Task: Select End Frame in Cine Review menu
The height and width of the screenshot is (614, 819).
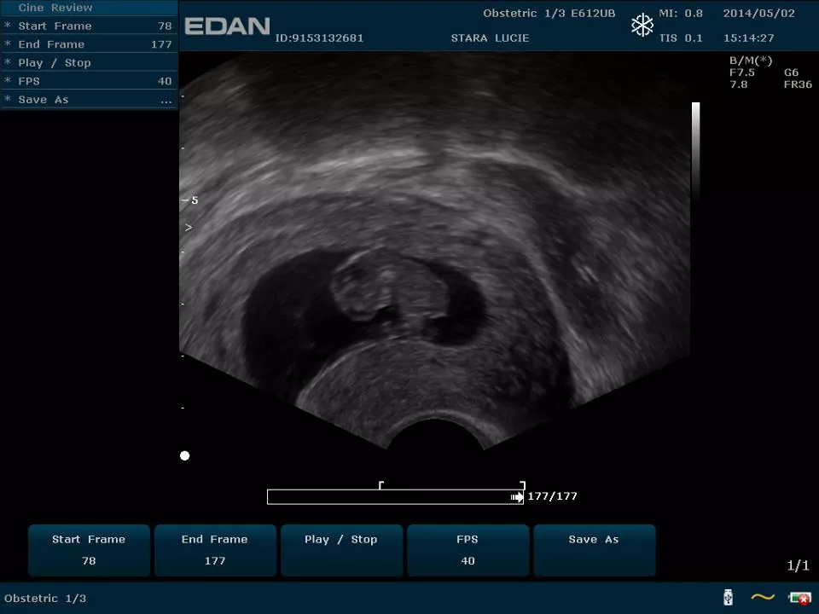Action: click(x=51, y=44)
